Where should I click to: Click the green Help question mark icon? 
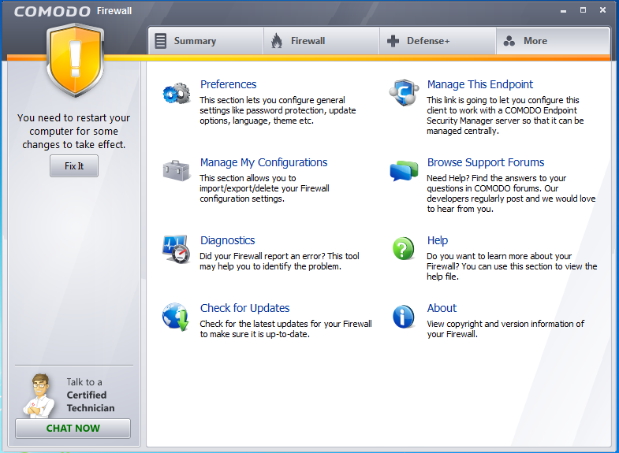click(404, 249)
